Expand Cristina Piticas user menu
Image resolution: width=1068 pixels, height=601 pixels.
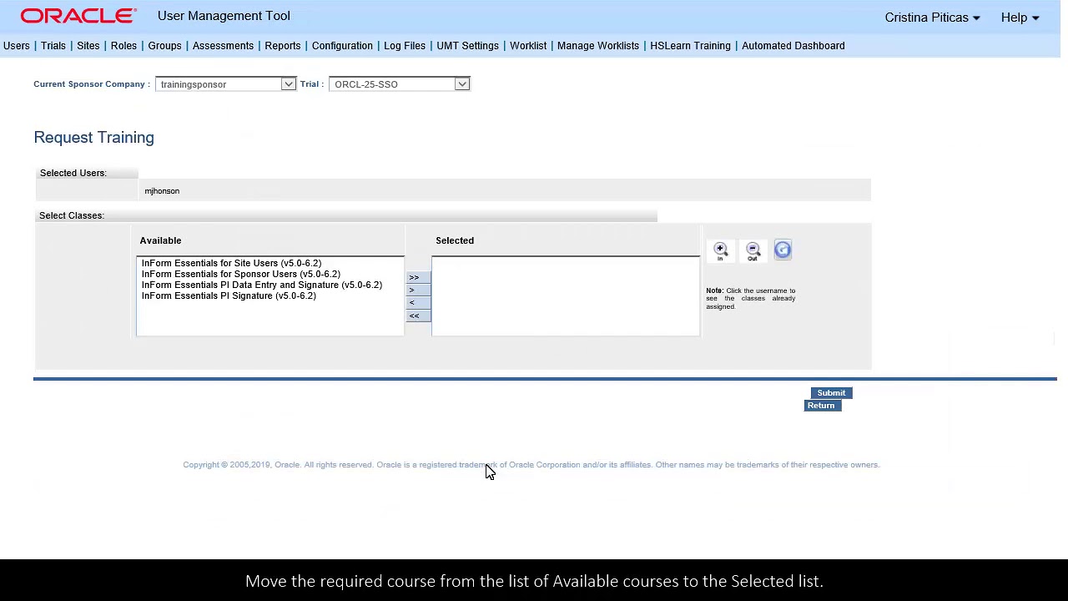tap(932, 18)
